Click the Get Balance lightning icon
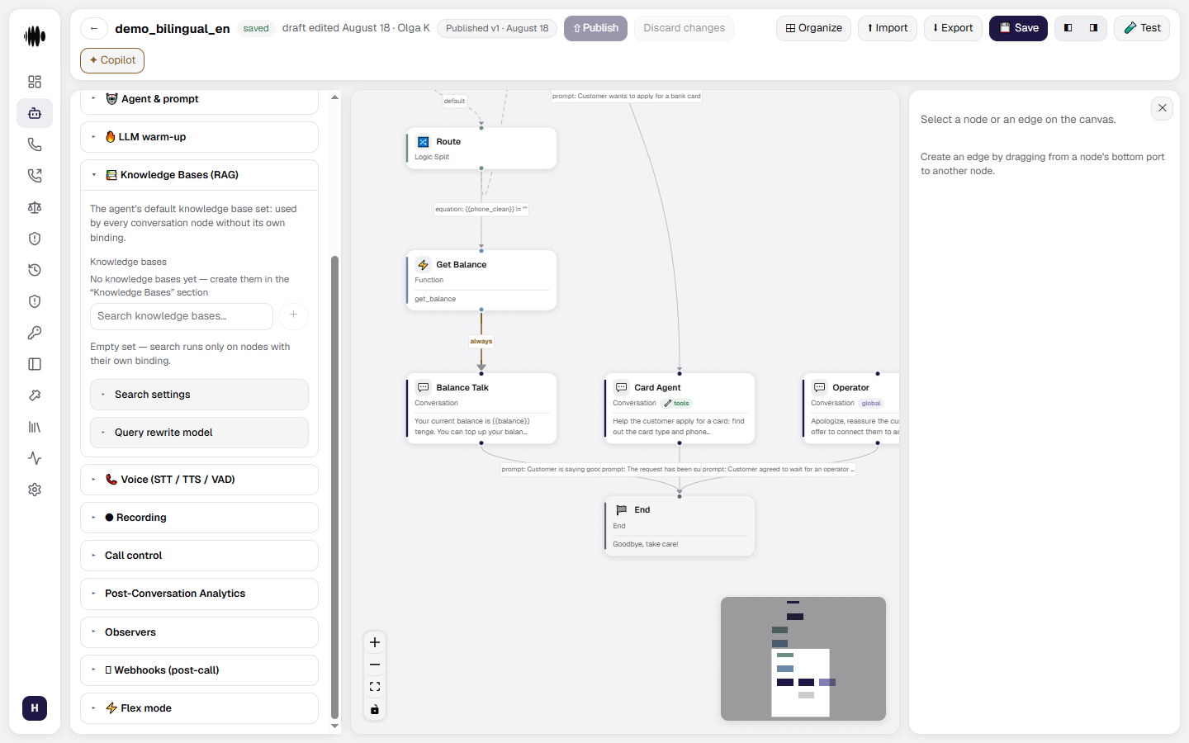 coord(424,265)
